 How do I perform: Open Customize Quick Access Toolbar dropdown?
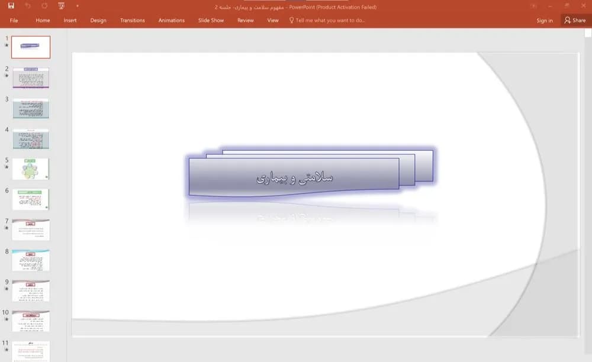[x=78, y=6]
